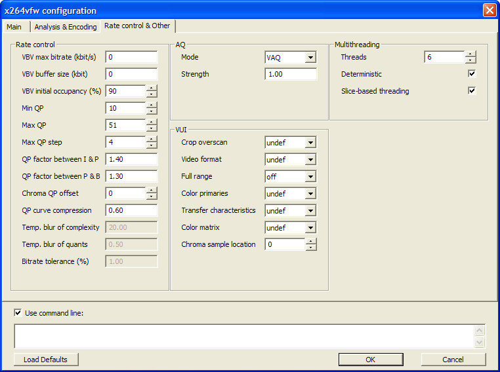Increase Max QP step with up arrow
Screen dimensions: 500x372
152,139
